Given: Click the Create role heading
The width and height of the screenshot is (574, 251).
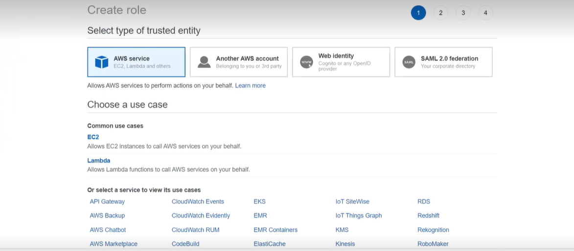Looking at the screenshot, I should click(x=117, y=10).
